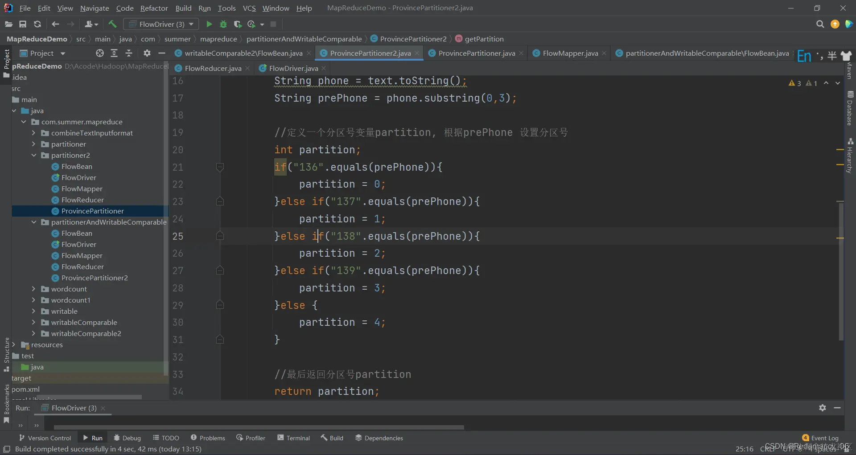Expand all in Project panel

(x=114, y=53)
